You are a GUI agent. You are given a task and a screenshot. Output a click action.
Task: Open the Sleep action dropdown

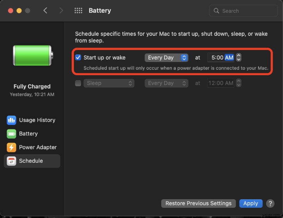[x=109, y=83]
